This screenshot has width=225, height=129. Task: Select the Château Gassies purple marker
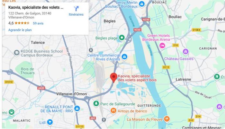185,52
